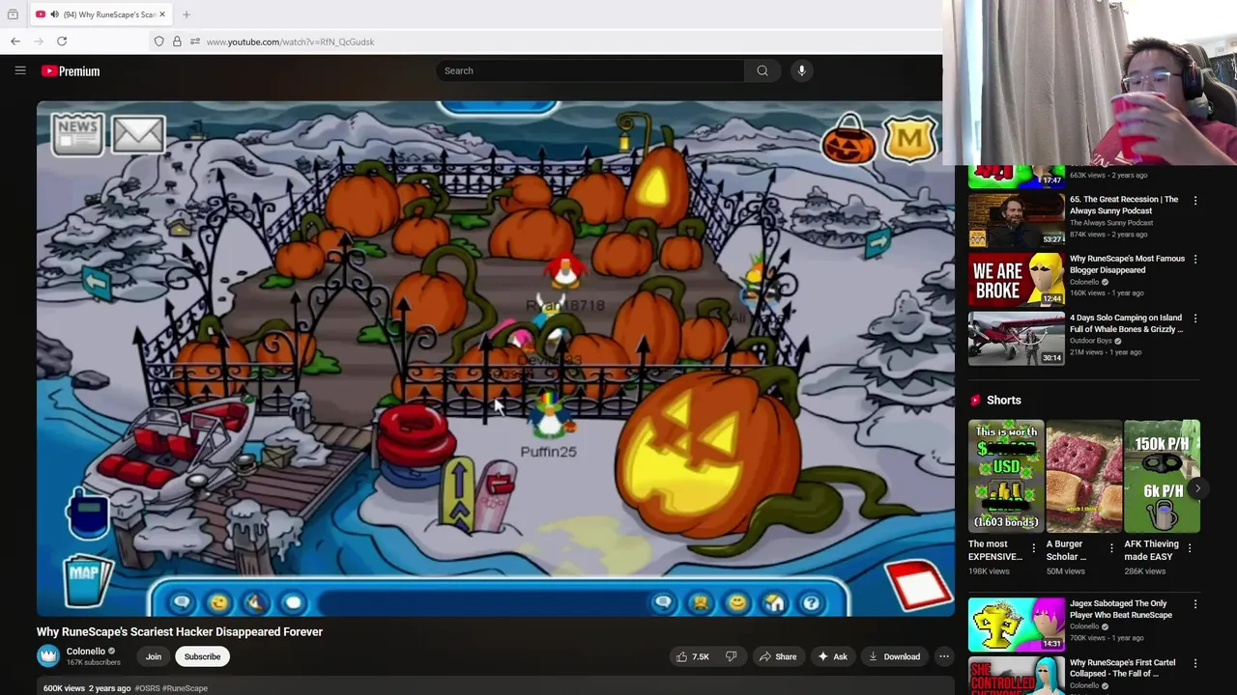The height and width of the screenshot is (695, 1237).
Task: Open options menu for Solo Camping video
Action: pos(1195,319)
